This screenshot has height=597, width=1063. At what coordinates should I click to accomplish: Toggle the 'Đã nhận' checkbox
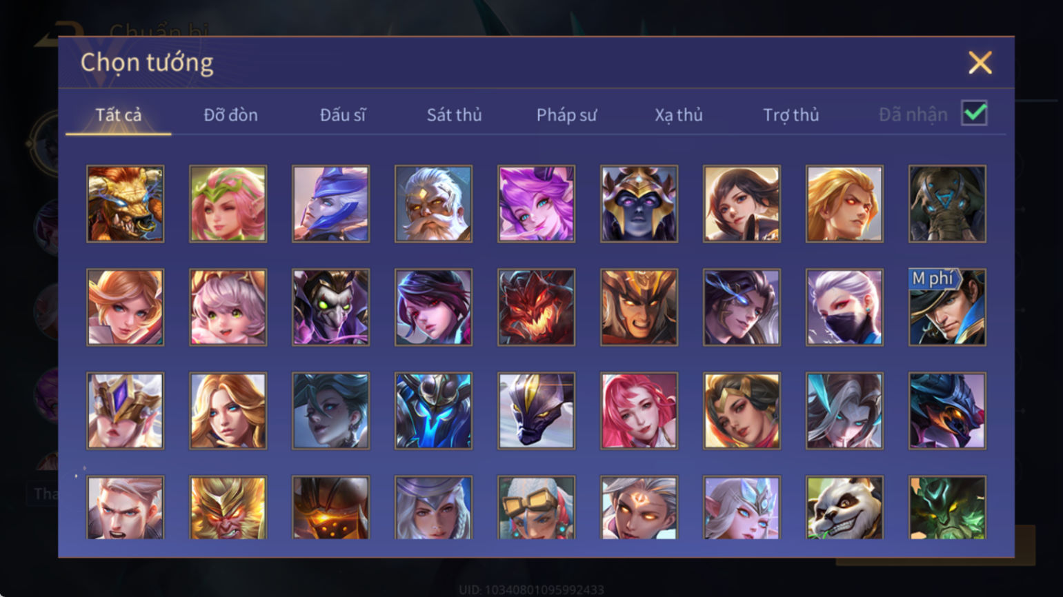tap(974, 113)
